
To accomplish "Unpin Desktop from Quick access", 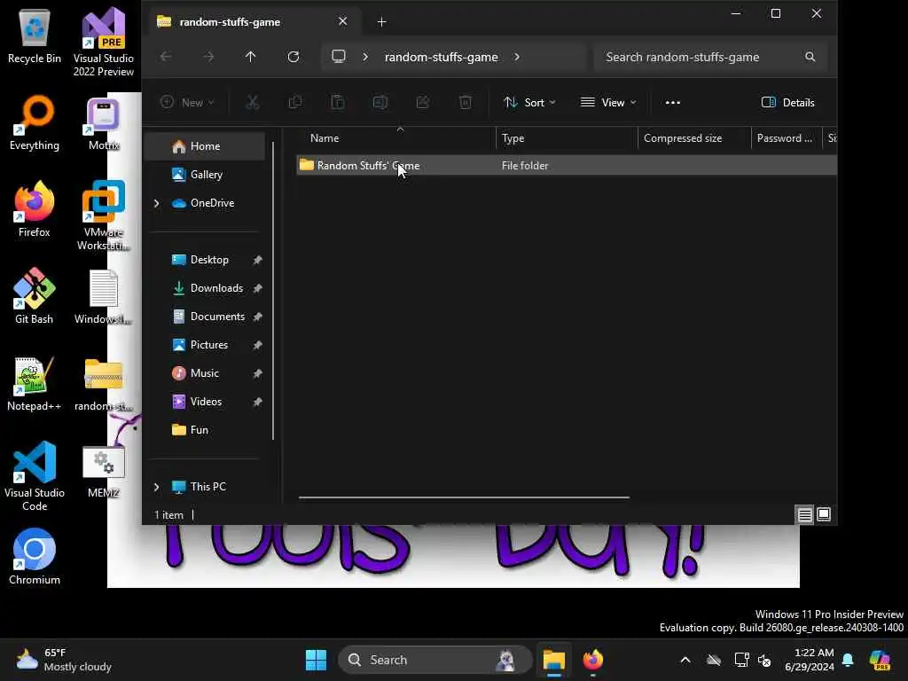I will pyautogui.click(x=258, y=260).
